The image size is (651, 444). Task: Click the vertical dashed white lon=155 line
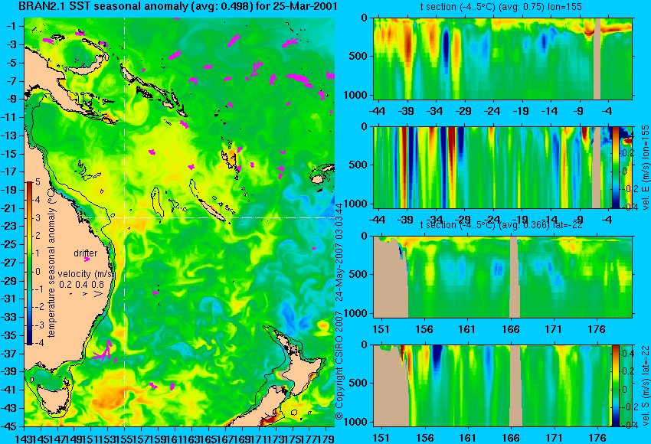pos(125,222)
